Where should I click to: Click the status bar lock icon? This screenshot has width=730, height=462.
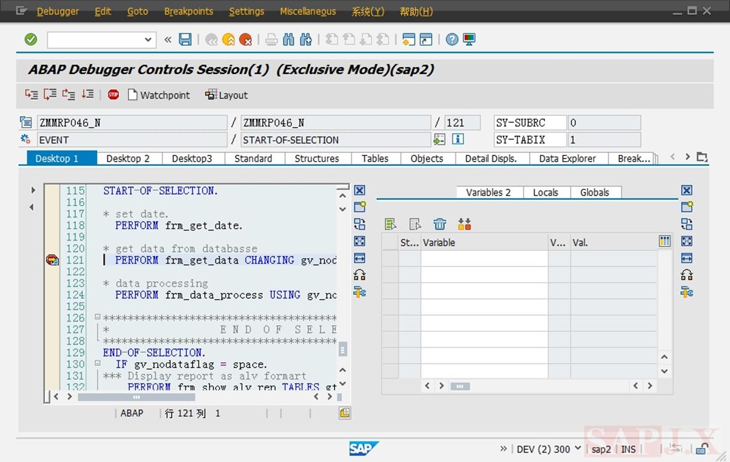tap(702, 448)
